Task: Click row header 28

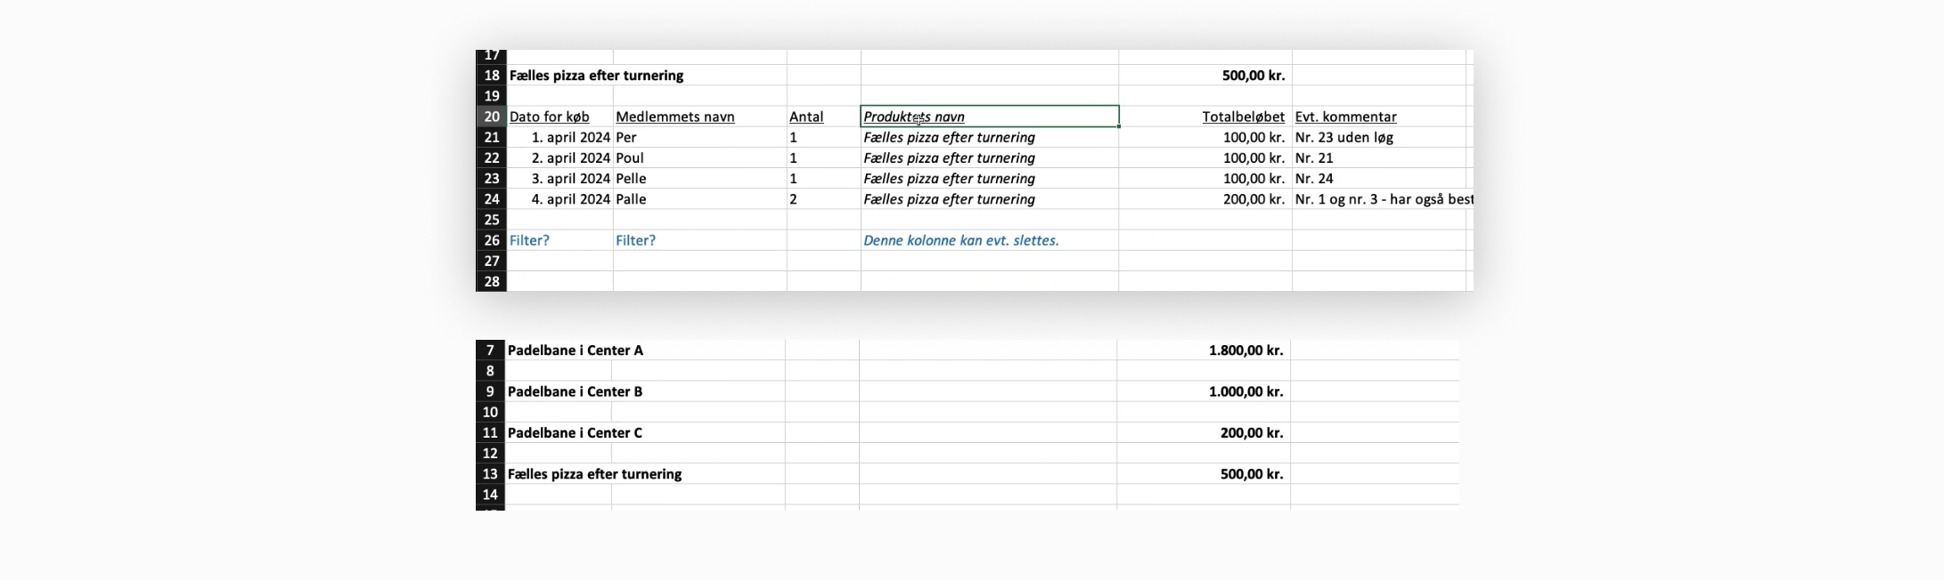Action: click(x=492, y=281)
